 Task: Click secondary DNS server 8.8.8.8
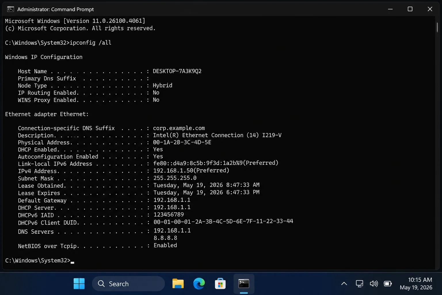pos(165,238)
